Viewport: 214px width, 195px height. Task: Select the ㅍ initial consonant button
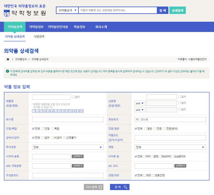click(78, 111)
